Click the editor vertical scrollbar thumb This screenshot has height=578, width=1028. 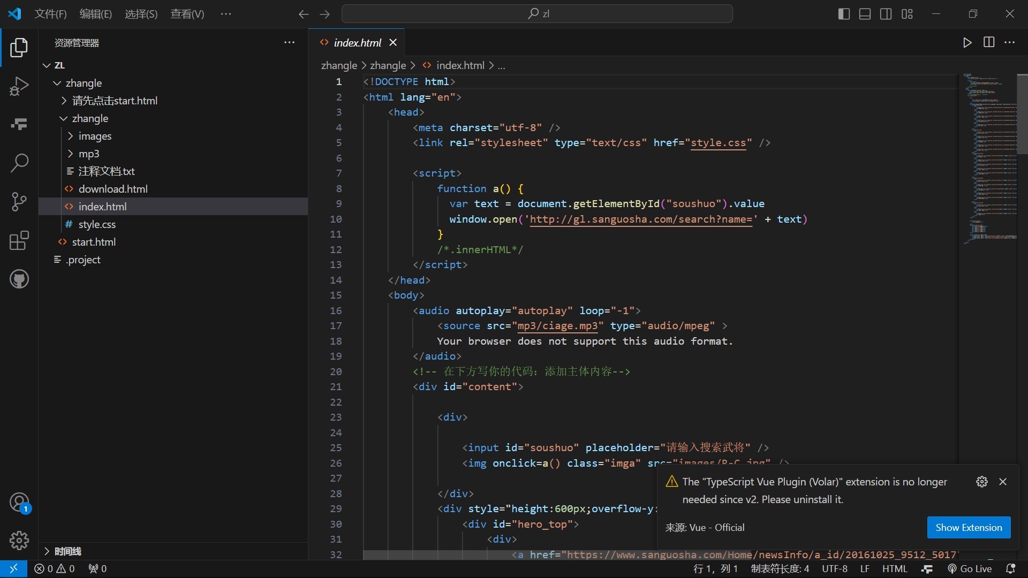1022,114
